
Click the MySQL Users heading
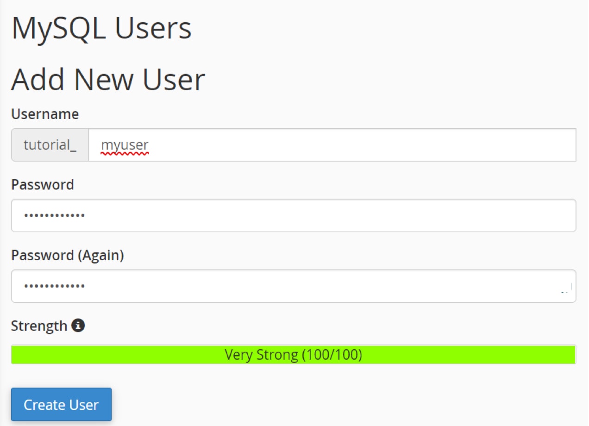tap(102, 28)
